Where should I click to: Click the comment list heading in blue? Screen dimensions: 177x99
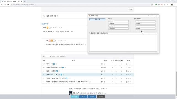tap(45, 24)
